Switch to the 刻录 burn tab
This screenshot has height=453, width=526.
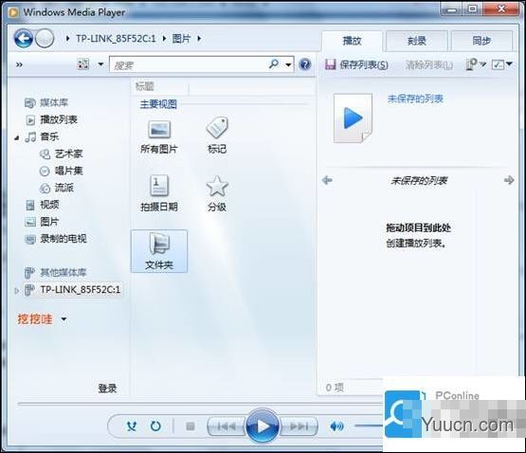(x=417, y=41)
